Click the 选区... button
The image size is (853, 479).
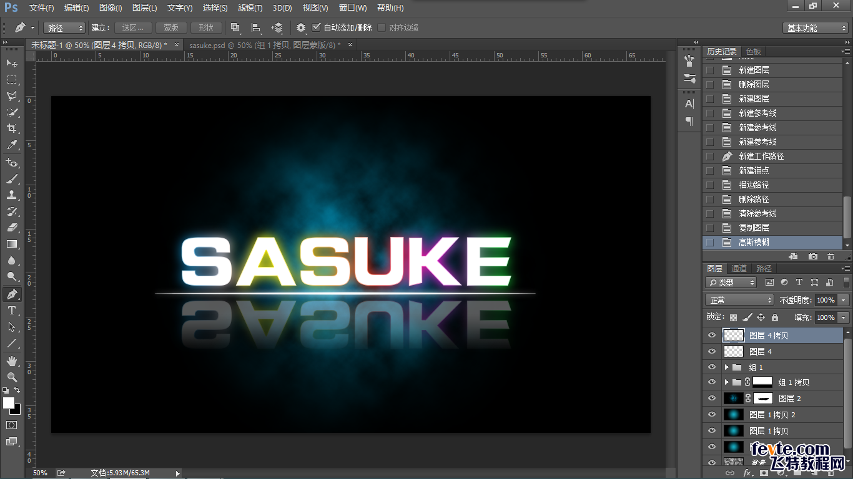[x=133, y=27]
